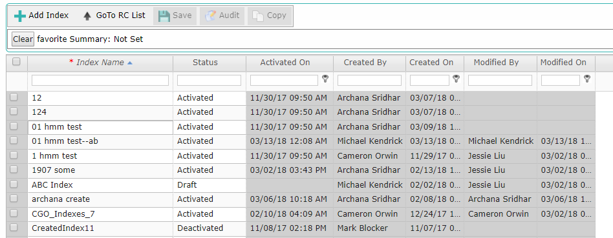Screen dimensions: 613x238
Task: Click Modified By 'Cameron Orwin' cell
Action: pyautogui.click(x=500, y=214)
